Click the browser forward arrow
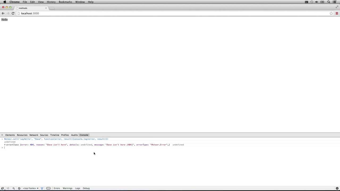The width and height of the screenshot is (340, 191). (x=8, y=13)
